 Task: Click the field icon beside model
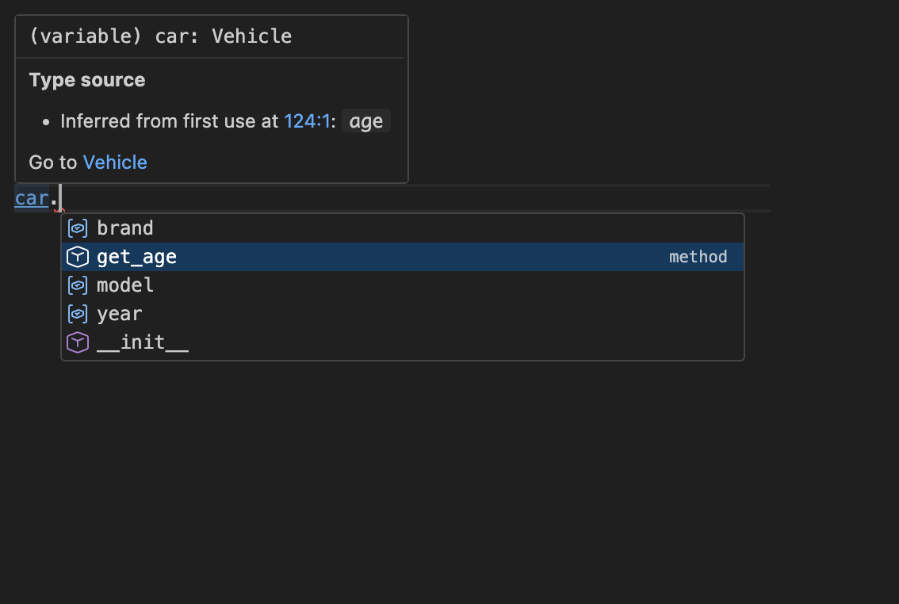coord(77,285)
